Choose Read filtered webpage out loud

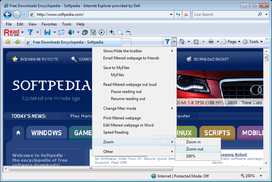coord(135,85)
